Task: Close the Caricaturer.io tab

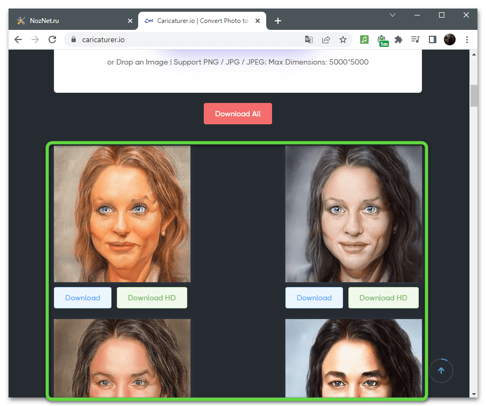Action: pos(258,21)
